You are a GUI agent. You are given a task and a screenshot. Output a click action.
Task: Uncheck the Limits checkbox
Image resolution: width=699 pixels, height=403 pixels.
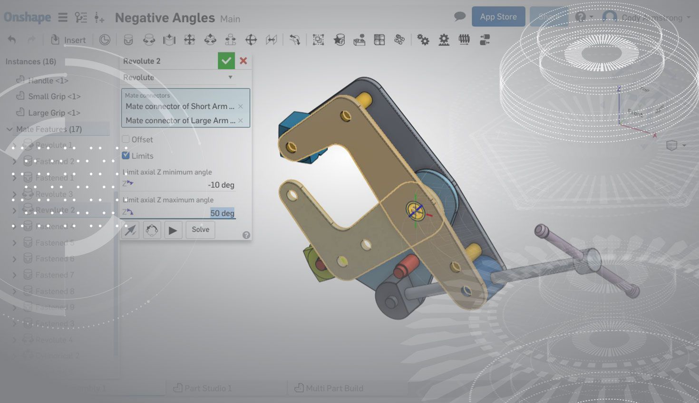[x=126, y=155]
